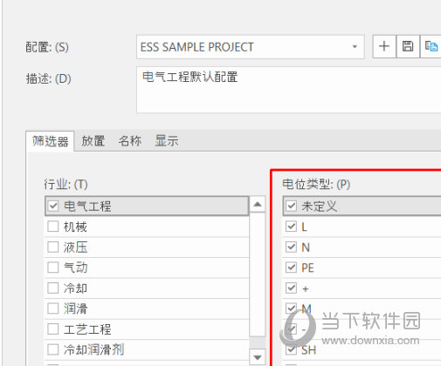
Task: Uncheck the PE potential type
Action: [291, 268]
